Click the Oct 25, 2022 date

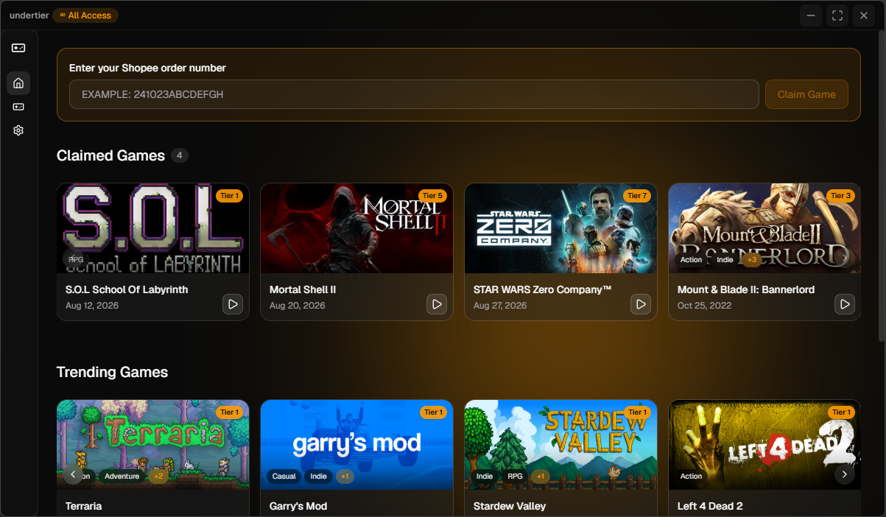tap(705, 305)
